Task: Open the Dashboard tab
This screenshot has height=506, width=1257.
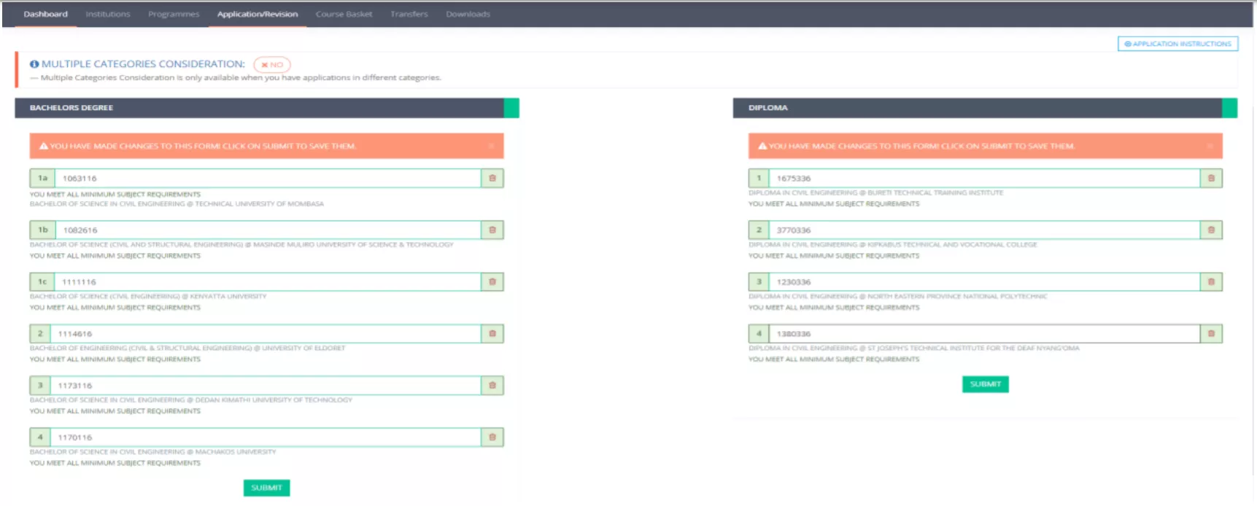Action: pos(45,14)
